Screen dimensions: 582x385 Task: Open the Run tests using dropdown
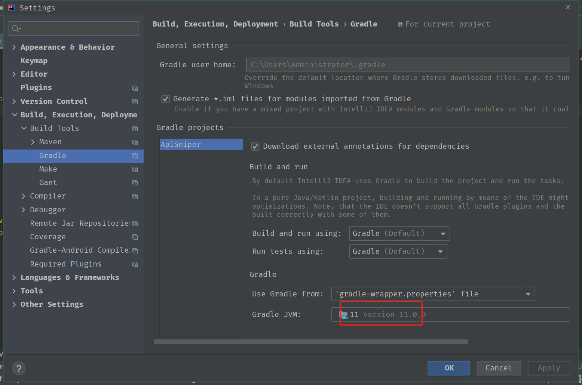click(398, 251)
